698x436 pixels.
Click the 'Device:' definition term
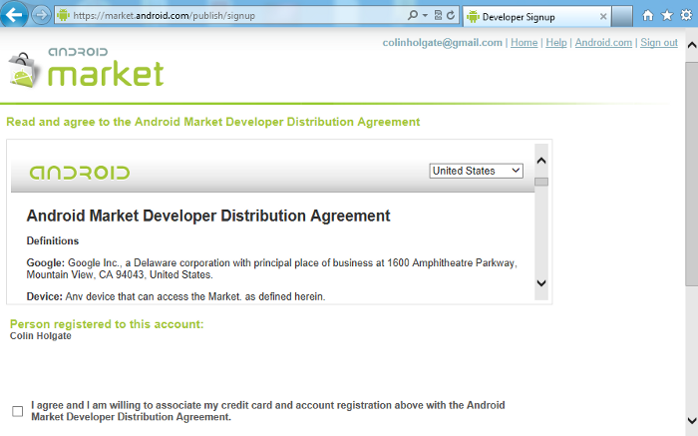(x=45, y=296)
